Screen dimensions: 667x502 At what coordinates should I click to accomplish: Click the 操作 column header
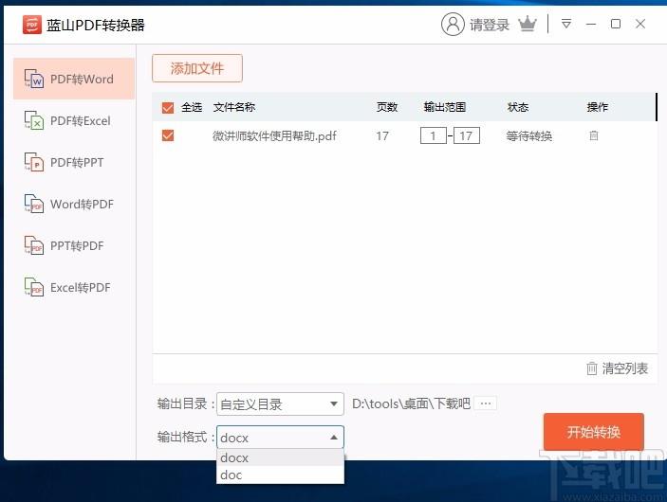(x=597, y=107)
